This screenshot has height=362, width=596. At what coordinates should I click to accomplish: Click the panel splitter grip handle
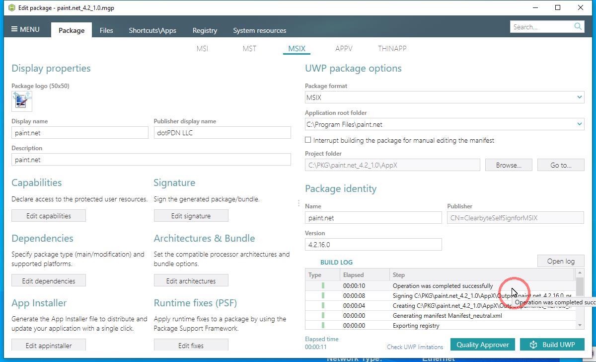298,203
